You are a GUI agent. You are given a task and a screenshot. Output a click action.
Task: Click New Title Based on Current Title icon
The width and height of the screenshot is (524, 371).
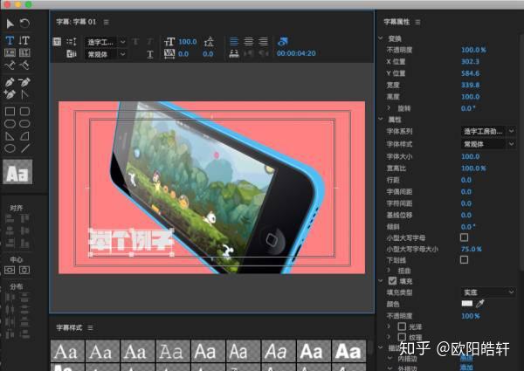pos(57,41)
